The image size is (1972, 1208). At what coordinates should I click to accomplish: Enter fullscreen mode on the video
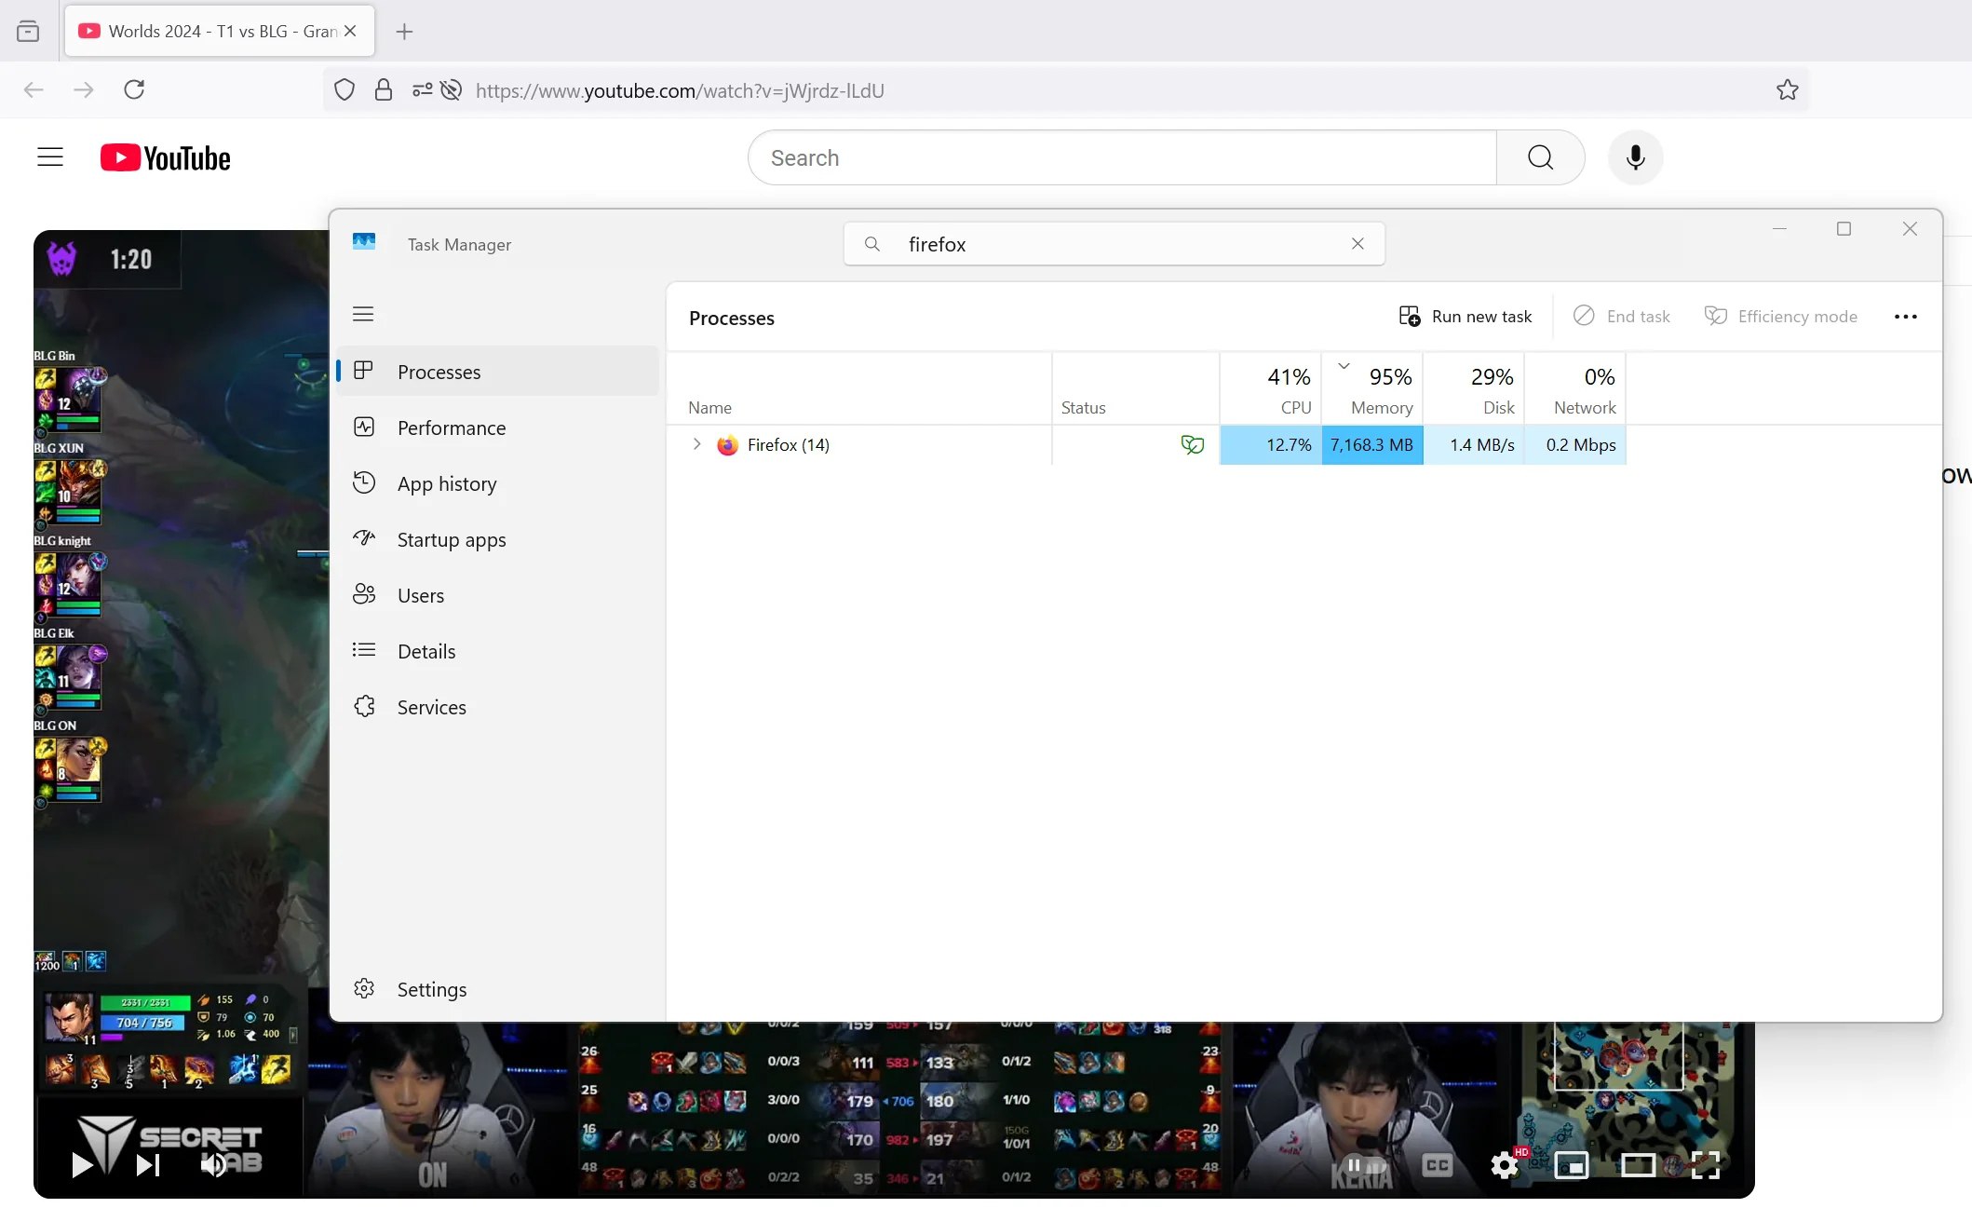pyautogui.click(x=1705, y=1165)
